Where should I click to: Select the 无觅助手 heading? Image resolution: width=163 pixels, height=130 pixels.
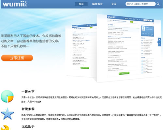pos(28,126)
